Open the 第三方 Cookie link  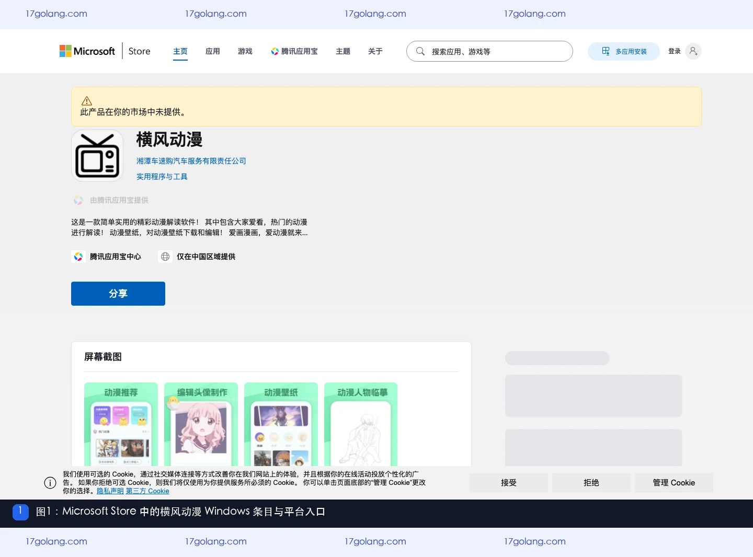click(147, 491)
